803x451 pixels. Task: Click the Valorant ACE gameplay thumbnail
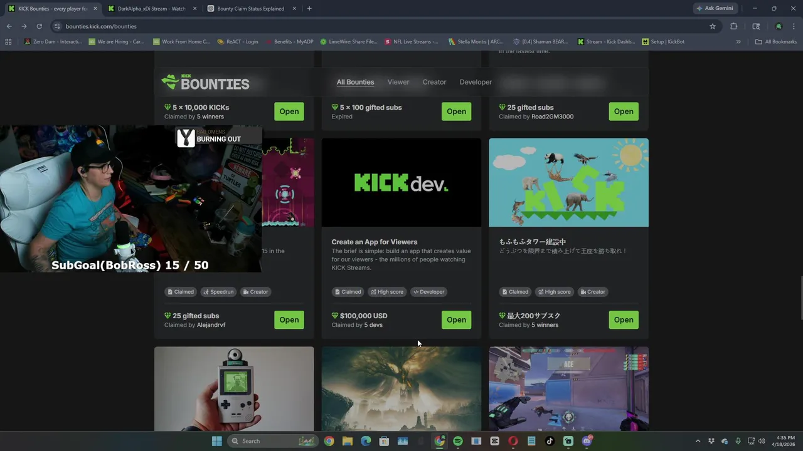tap(568, 388)
